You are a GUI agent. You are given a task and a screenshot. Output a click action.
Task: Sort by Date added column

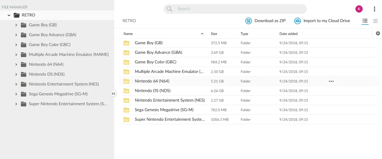[288, 34]
